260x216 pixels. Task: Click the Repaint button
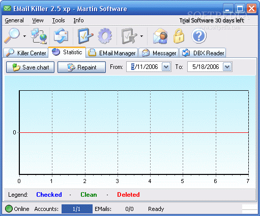tap(81, 67)
